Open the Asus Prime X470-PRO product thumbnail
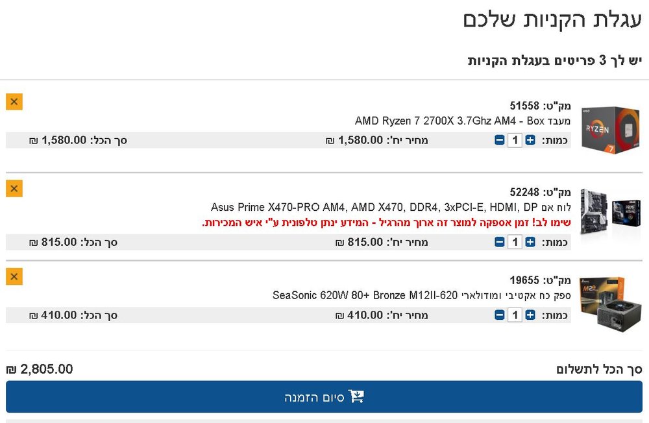 [x=611, y=211]
